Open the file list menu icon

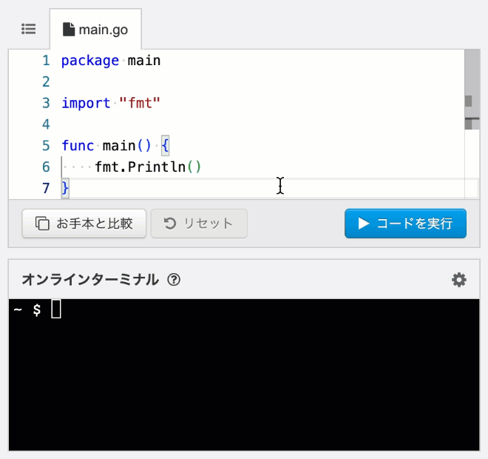point(28,29)
